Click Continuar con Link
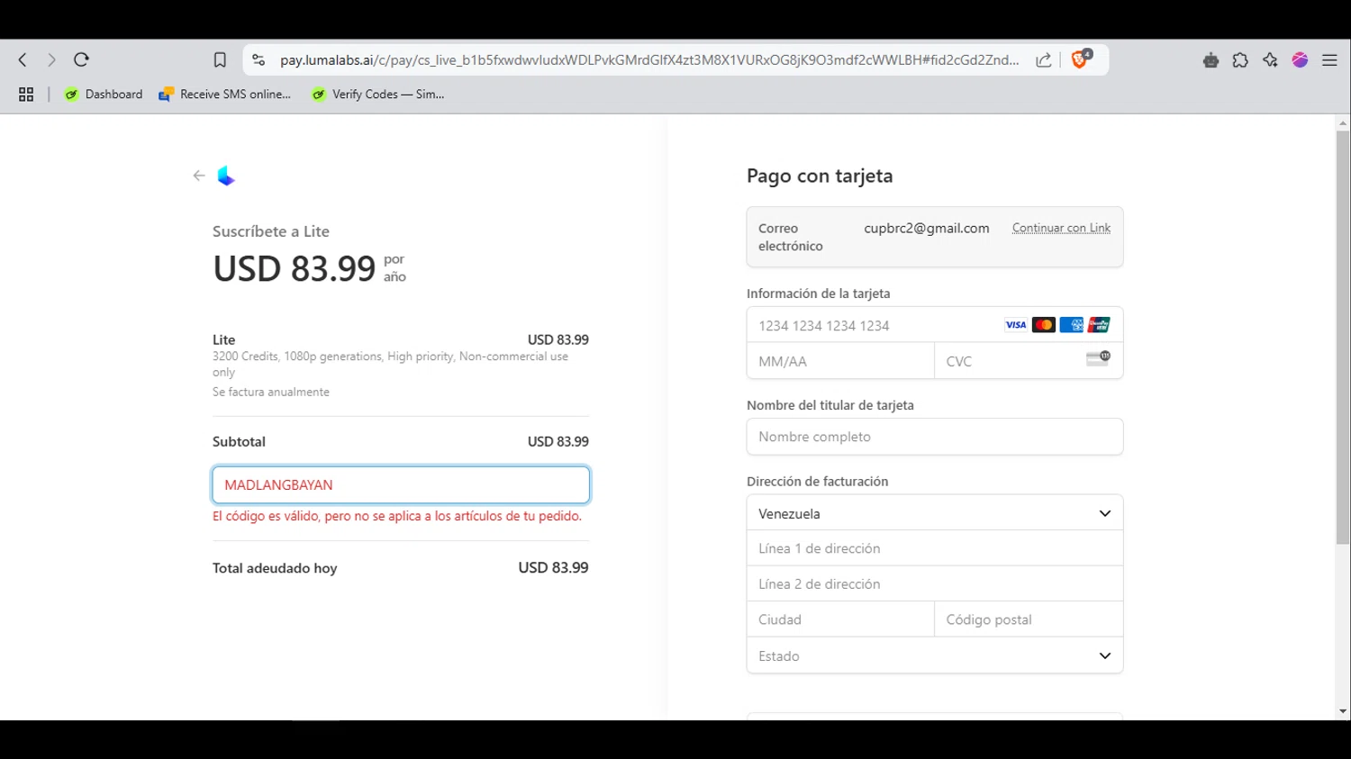 point(1061,228)
